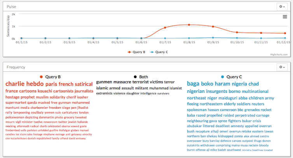
Task: Click the word 'manhunt' in Query B cloud
Action: (x=12, y=108)
